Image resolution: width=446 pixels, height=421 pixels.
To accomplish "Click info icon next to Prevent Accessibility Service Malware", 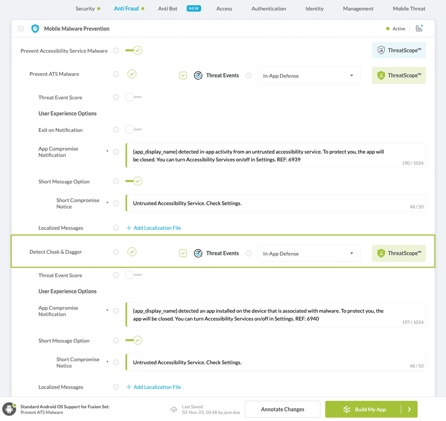I will 116,51.
